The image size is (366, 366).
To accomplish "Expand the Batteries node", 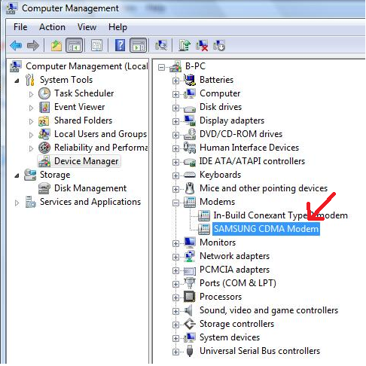I will pos(175,81).
